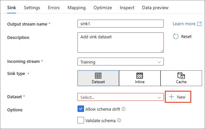Screen dimensions: 205x129
Task: Open the Learn more link
Action: [x=184, y=24]
